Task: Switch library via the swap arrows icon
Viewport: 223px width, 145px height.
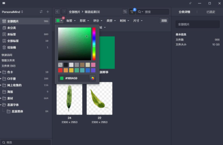Action: click(x=41, y=12)
